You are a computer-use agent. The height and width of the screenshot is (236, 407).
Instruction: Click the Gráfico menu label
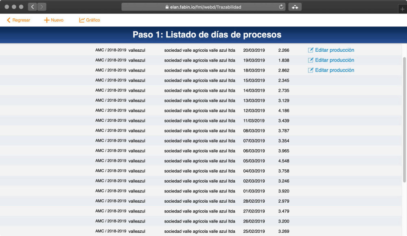(x=93, y=20)
